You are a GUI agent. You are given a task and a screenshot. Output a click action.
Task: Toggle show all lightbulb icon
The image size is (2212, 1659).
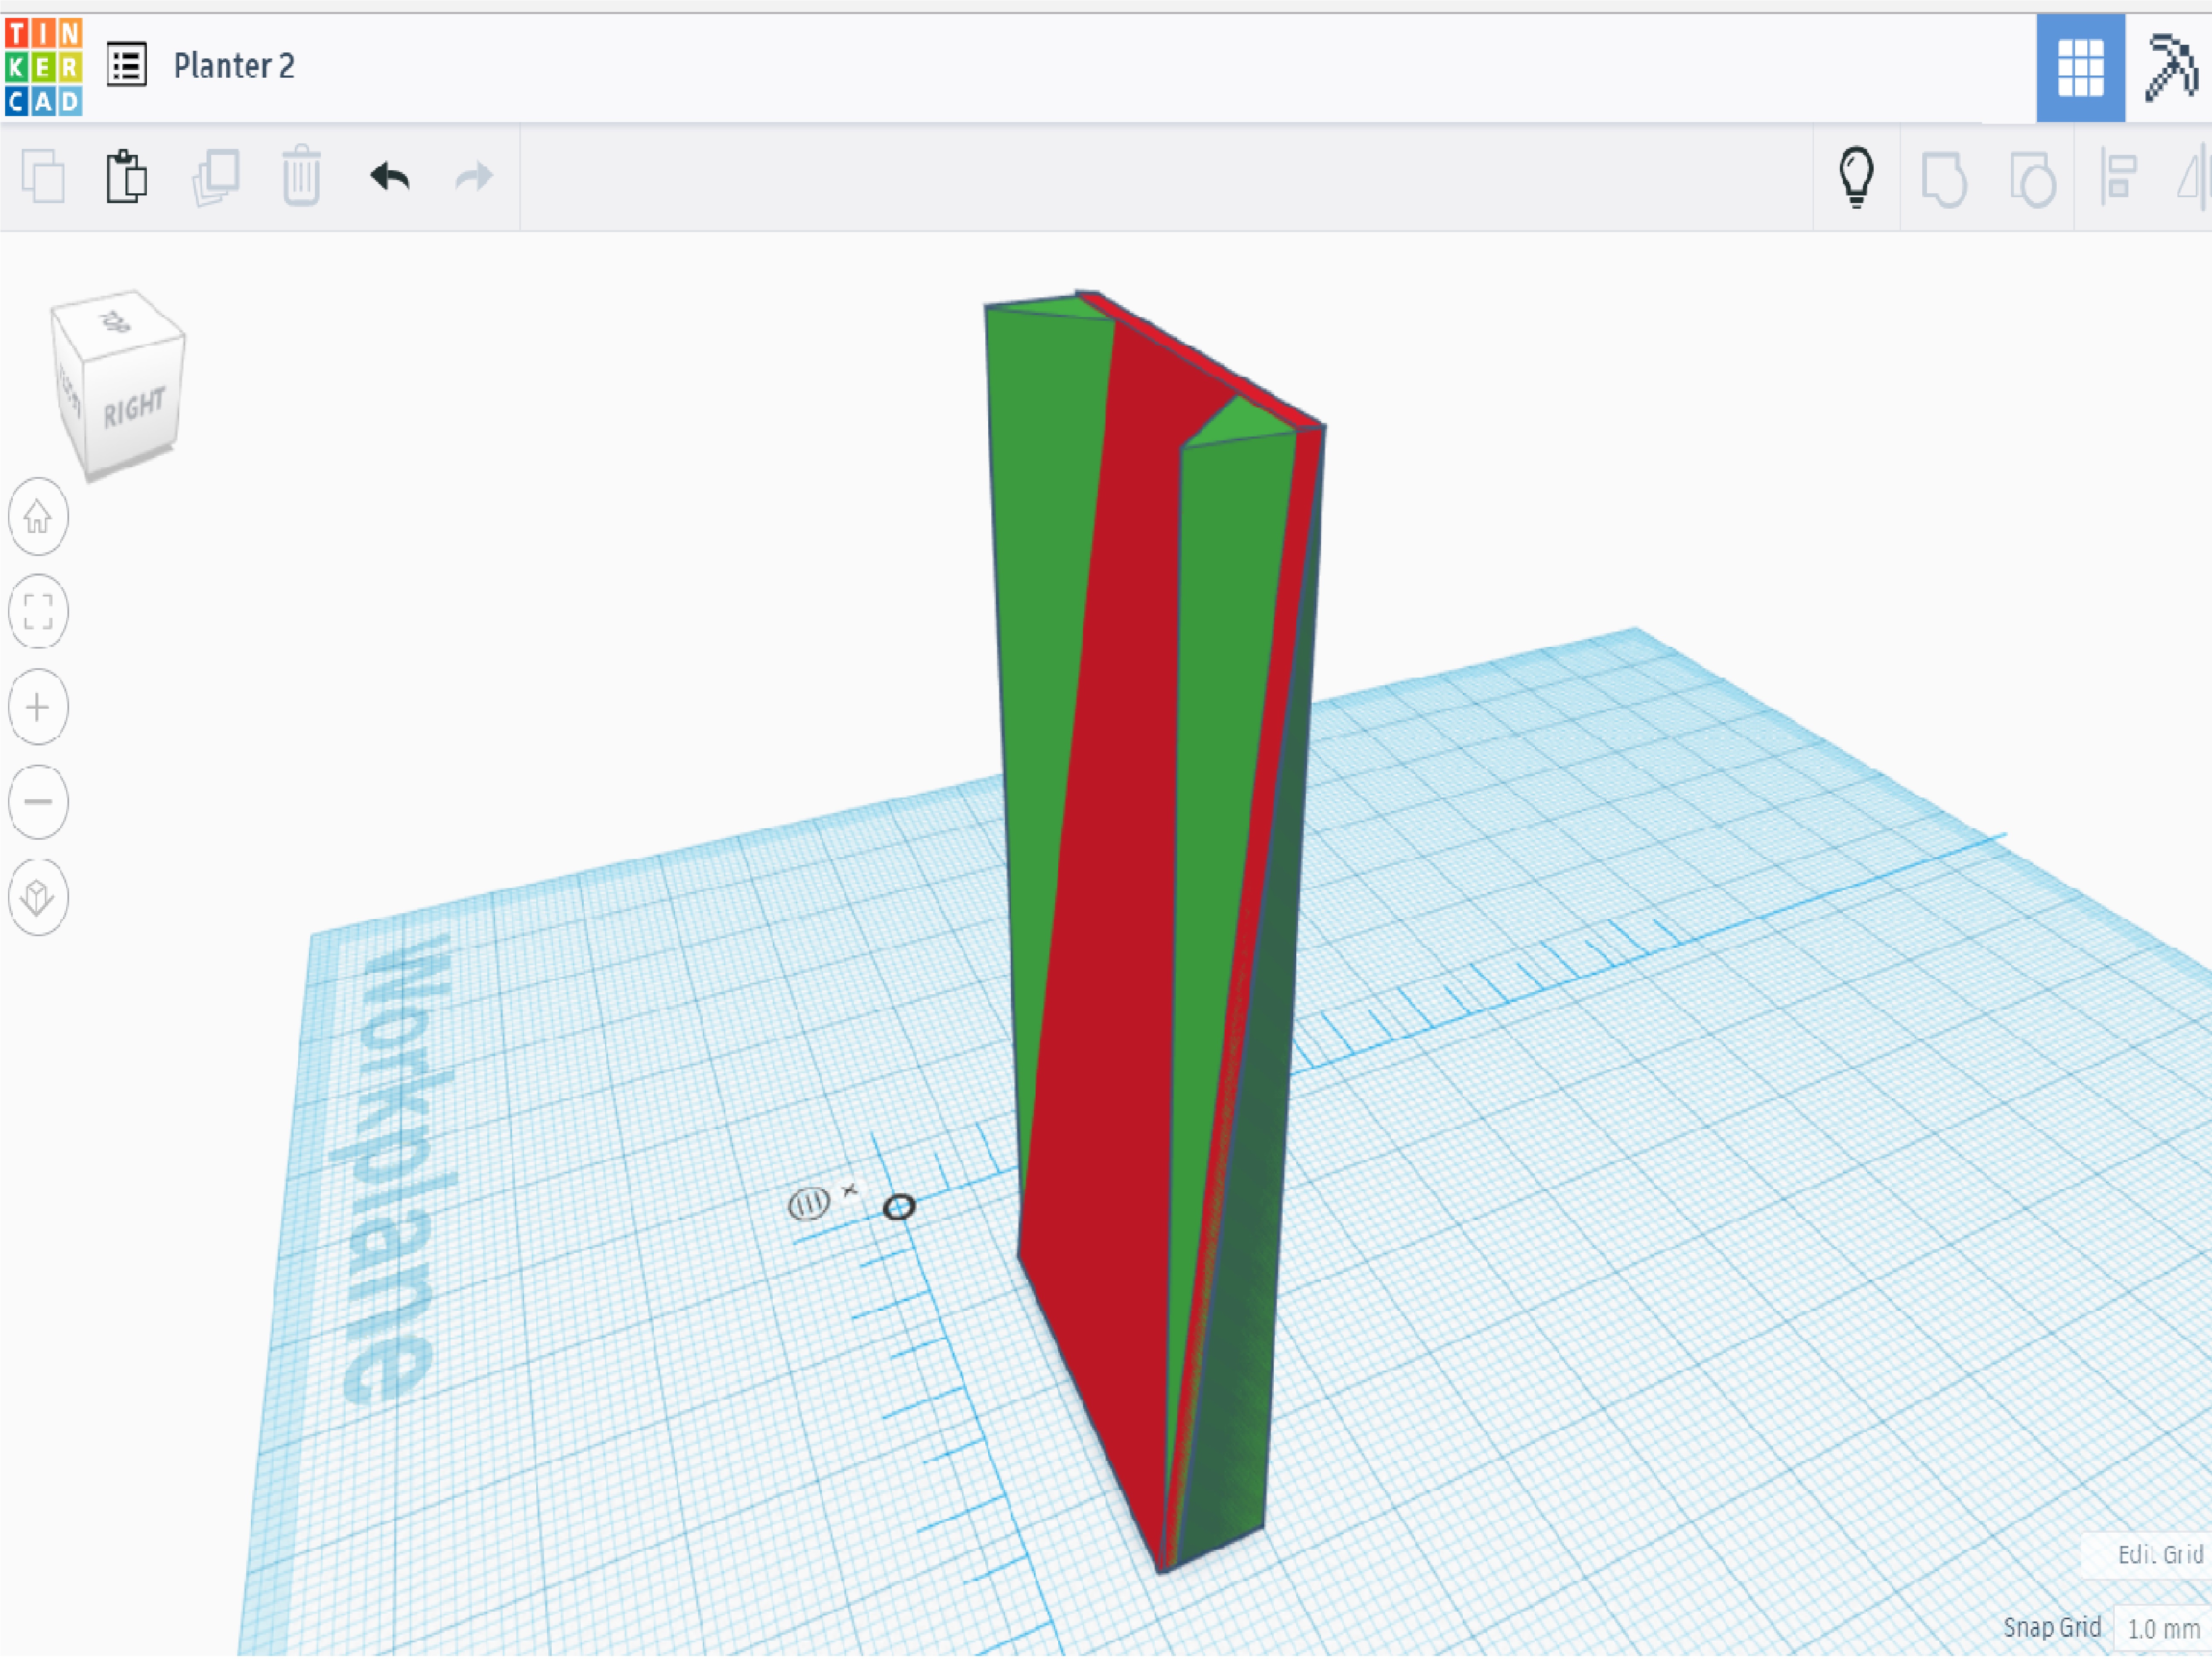click(1856, 177)
